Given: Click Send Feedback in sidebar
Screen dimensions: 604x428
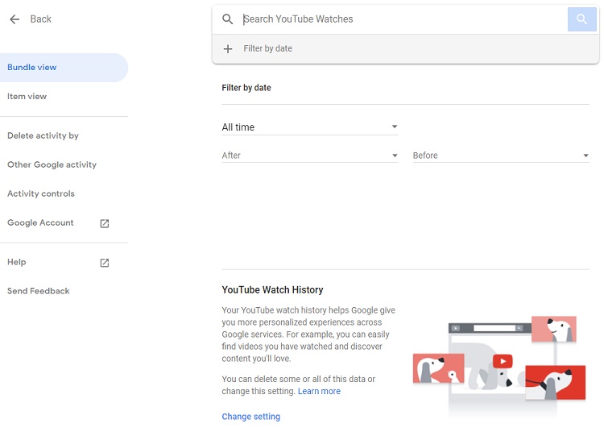Looking at the screenshot, I should (39, 291).
